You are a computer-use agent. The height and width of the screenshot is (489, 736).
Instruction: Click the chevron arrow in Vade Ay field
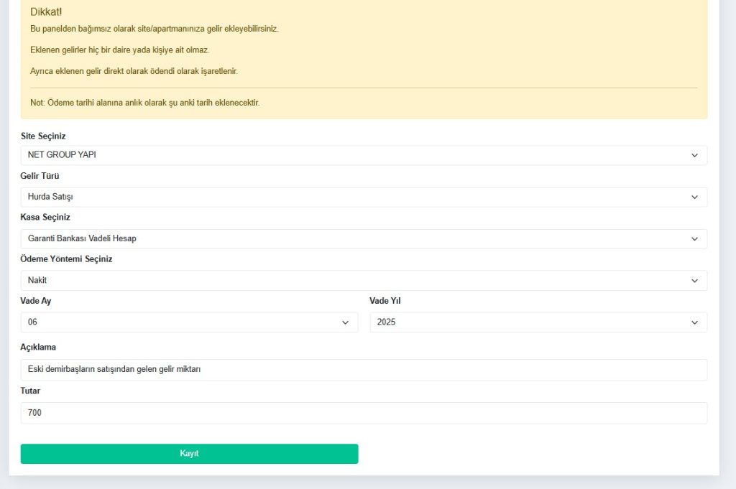(345, 322)
